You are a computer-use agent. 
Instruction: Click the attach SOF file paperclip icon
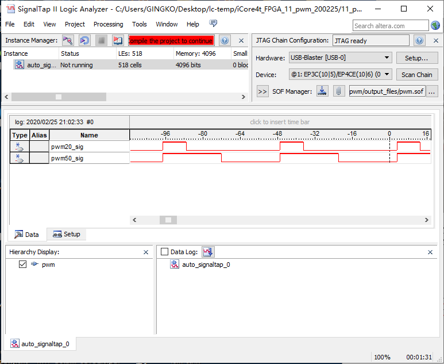[x=339, y=91]
